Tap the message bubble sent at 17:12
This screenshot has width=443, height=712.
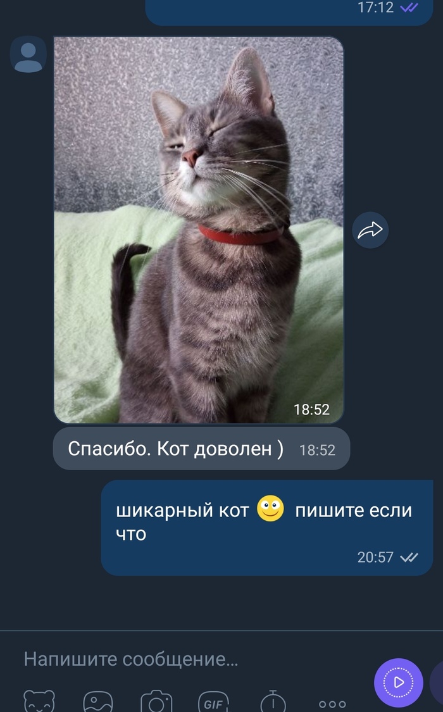tap(289, 12)
